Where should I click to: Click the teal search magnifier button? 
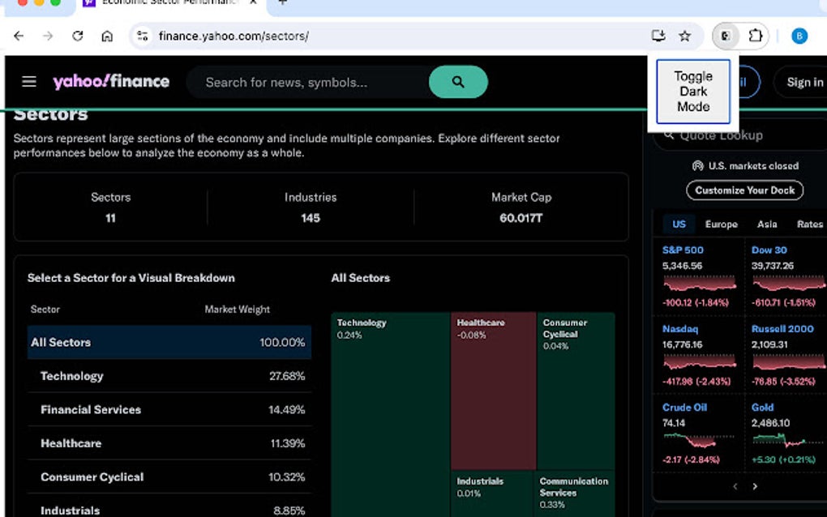(x=458, y=82)
